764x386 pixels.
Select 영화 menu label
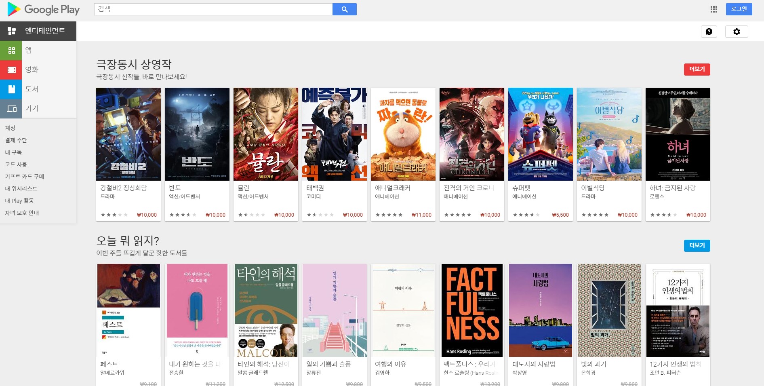32,70
